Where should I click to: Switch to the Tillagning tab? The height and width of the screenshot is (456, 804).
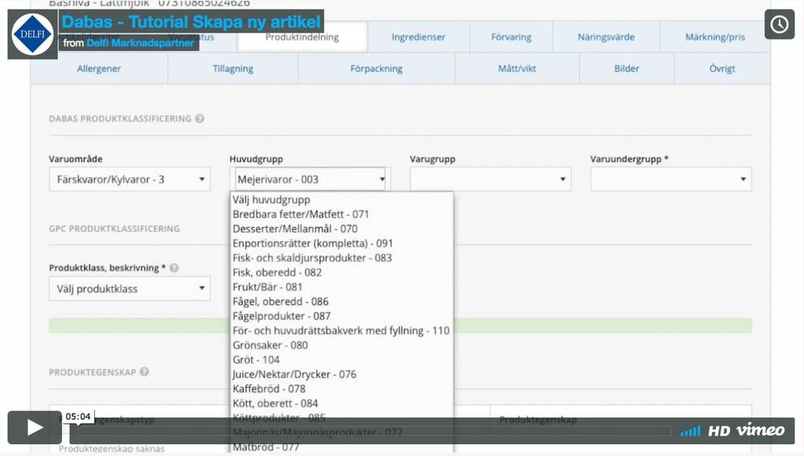233,68
